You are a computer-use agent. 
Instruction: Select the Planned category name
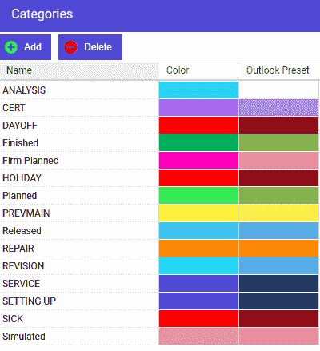pos(20,196)
